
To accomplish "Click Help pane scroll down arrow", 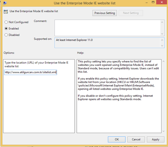I will (163, 131).
